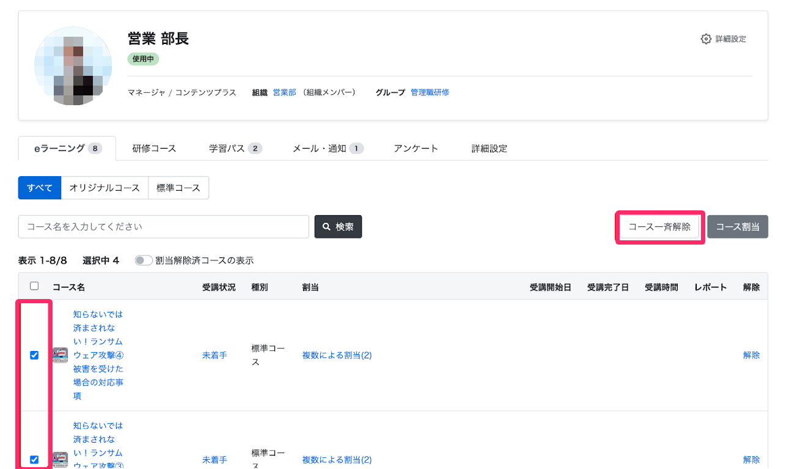Click the profile avatar picture

73,65
